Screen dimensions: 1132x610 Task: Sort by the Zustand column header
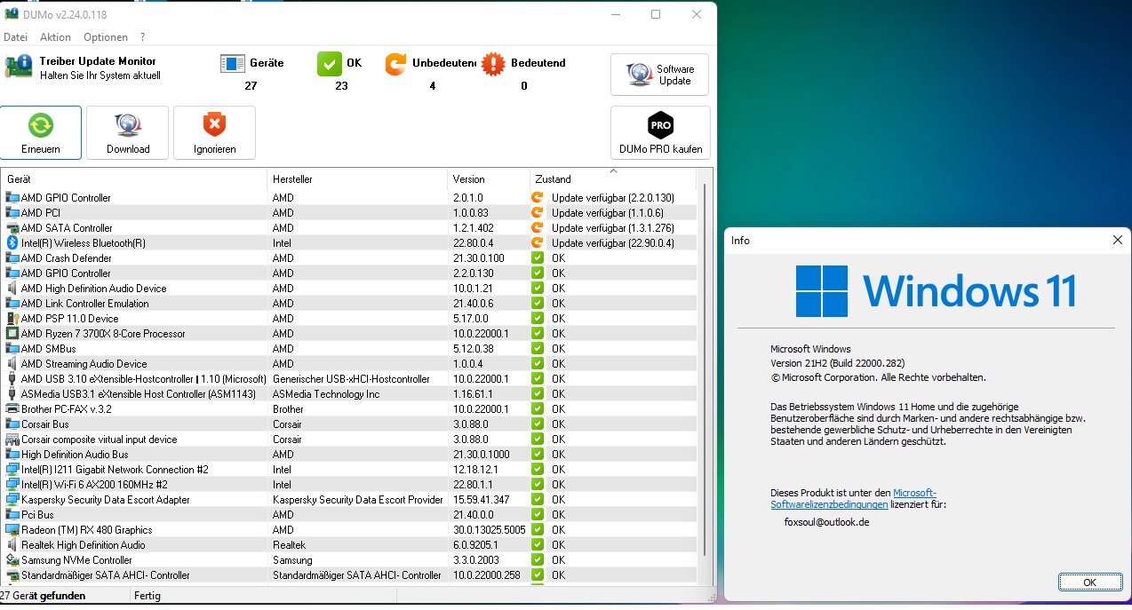point(613,178)
